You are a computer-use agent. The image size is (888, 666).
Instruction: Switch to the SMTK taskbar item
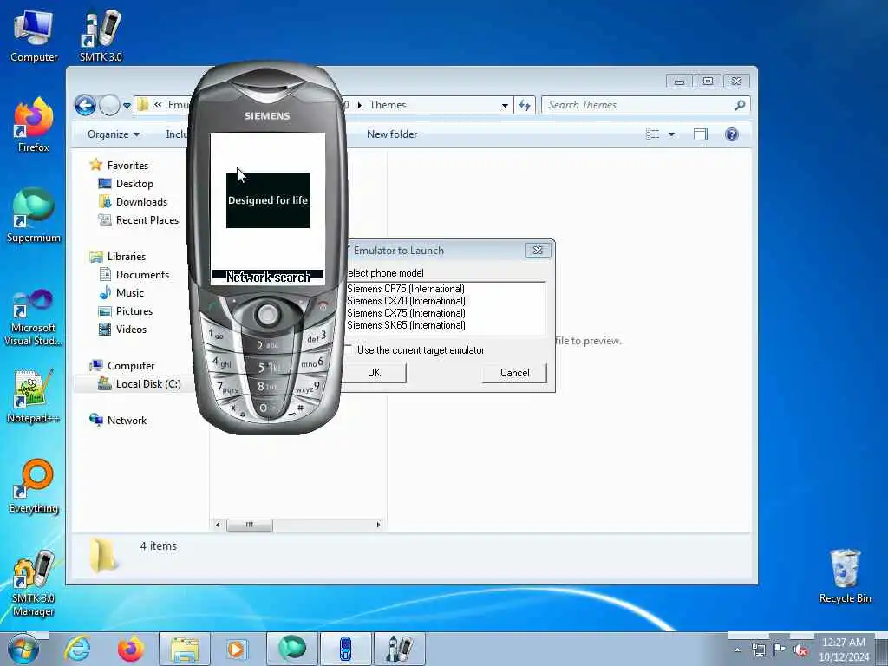(399, 649)
